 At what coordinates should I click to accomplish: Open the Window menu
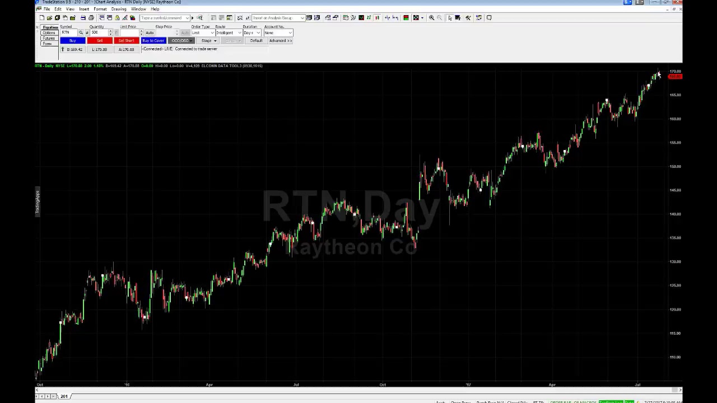tap(138, 9)
